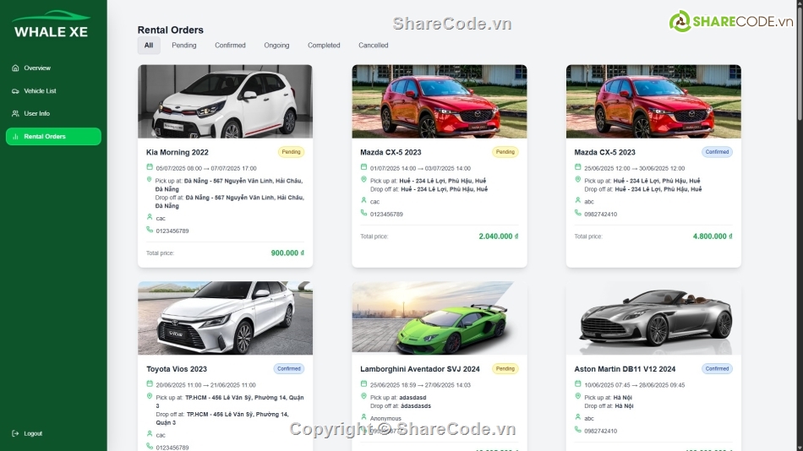Click Pending badge on Kia Morning order
This screenshot has height=451, width=803.
(x=291, y=152)
